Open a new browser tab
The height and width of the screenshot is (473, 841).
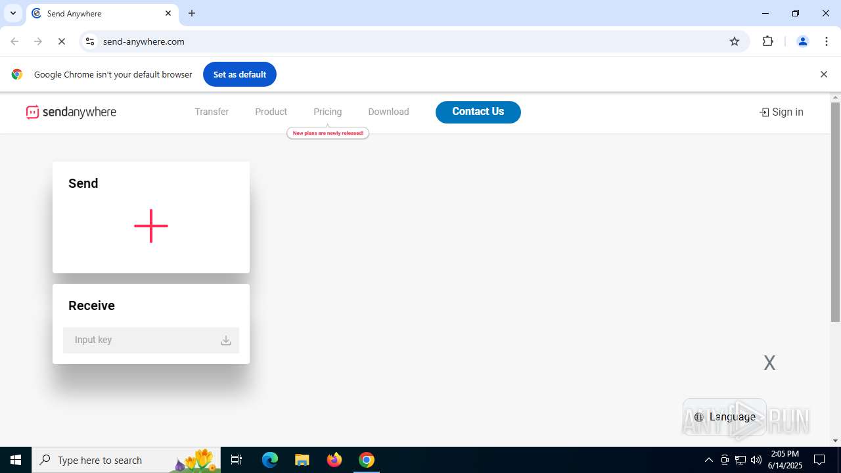click(x=192, y=13)
